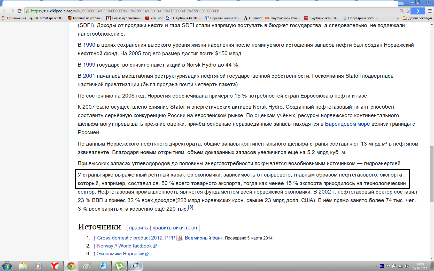Click the scrollbar down arrow

coord(432,258)
